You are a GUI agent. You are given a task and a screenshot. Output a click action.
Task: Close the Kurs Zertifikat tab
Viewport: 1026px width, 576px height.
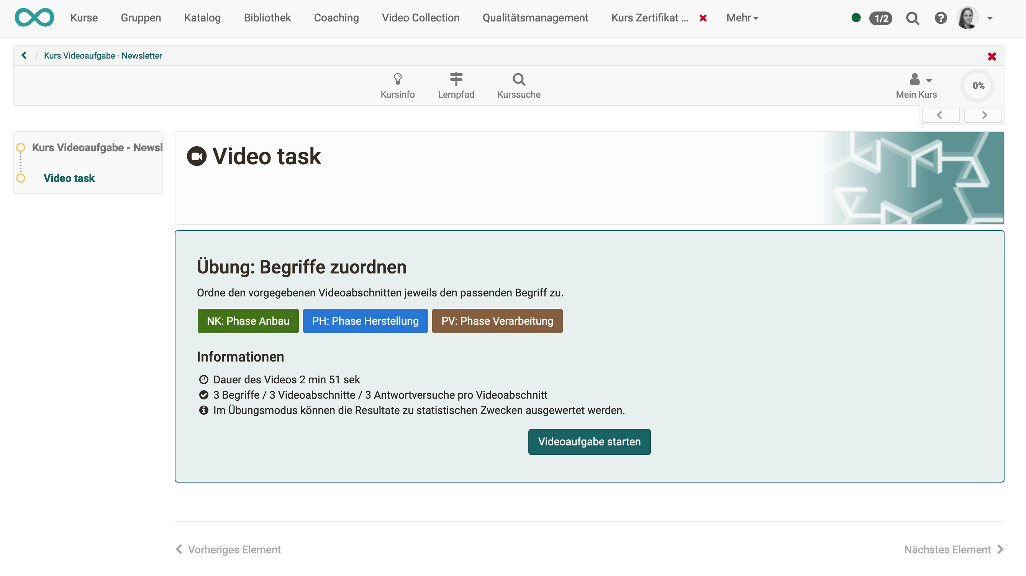click(703, 18)
